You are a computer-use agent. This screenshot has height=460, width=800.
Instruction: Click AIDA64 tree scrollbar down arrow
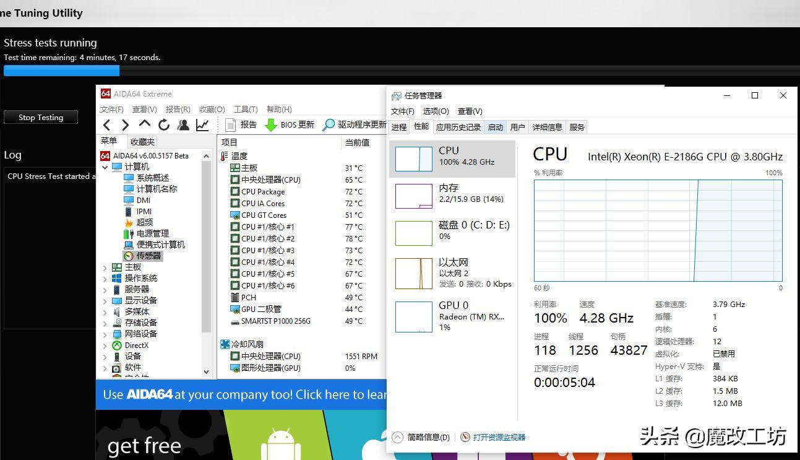click(207, 371)
